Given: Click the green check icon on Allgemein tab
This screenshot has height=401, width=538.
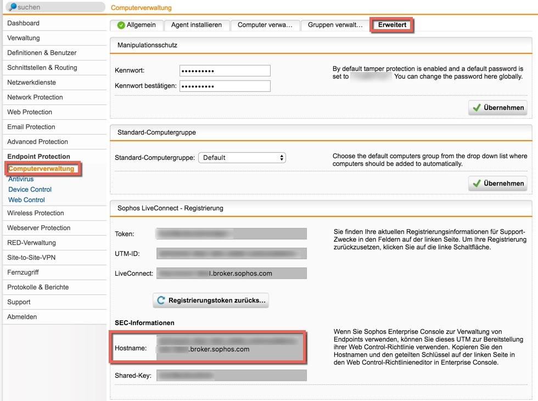Looking at the screenshot, I should click(121, 25).
